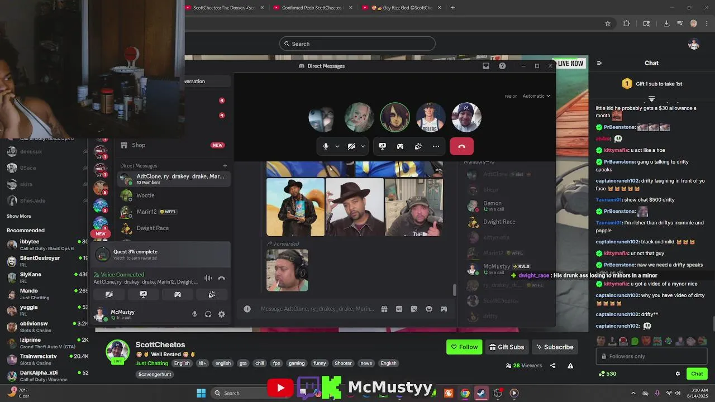
Task: Click share icon beside viewer count
Action: coord(552,366)
